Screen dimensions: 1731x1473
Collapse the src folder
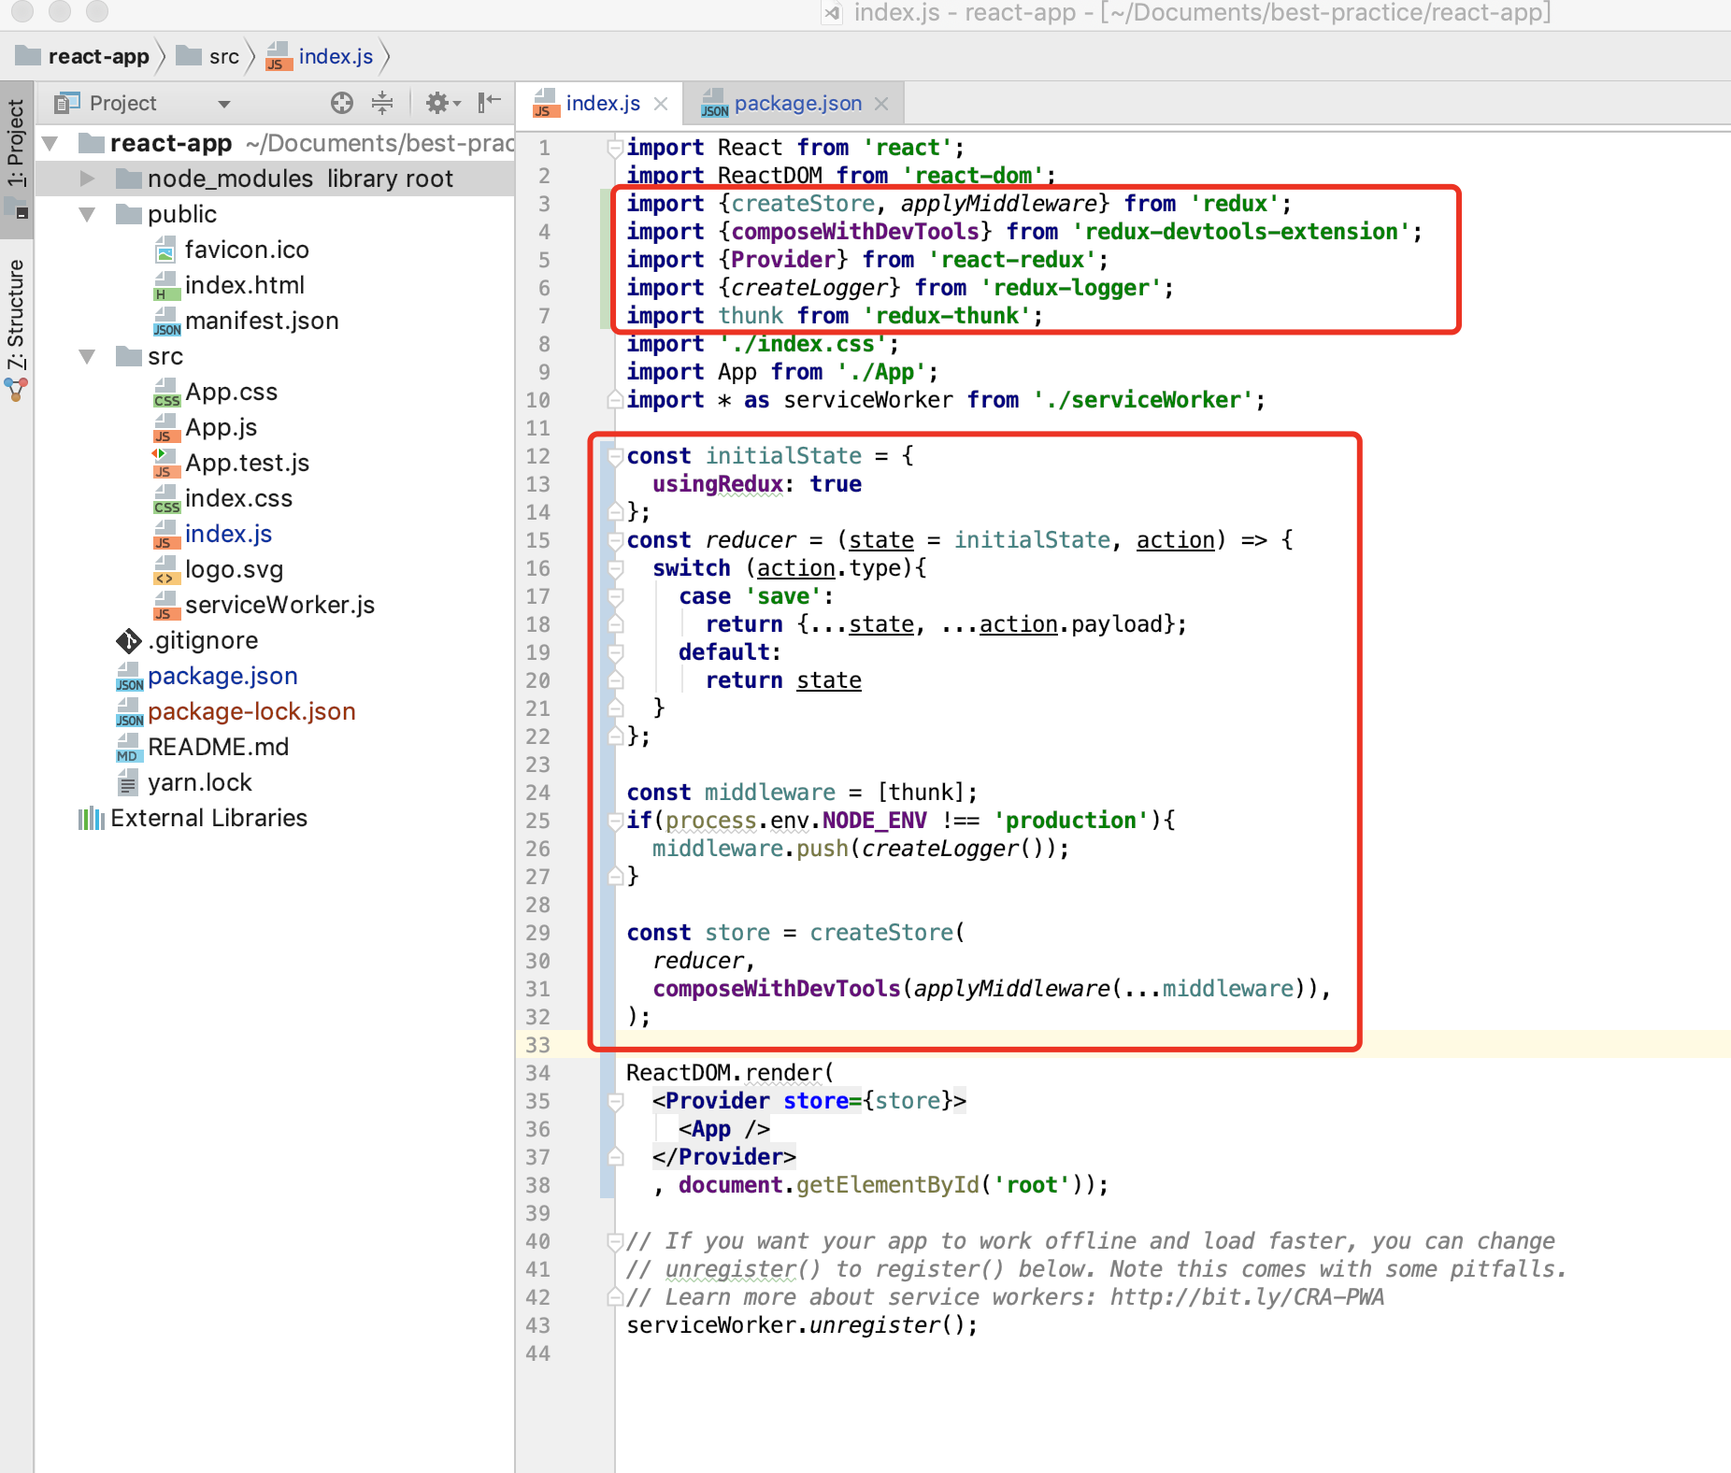click(x=87, y=356)
